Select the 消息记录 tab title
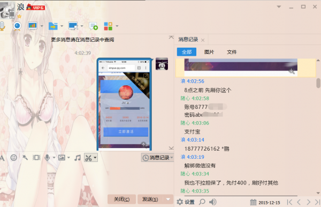321x207 pixels. click(x=188, y=39)
